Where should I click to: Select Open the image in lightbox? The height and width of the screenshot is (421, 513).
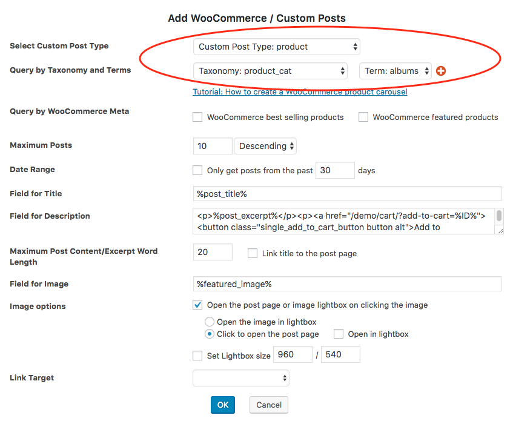point(210,322)
